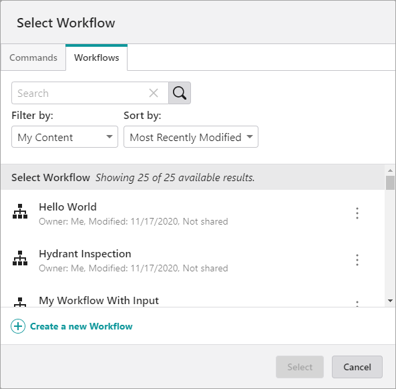The image size is (396, 389).
Task: Clear the search field with X
Action: 154,93
